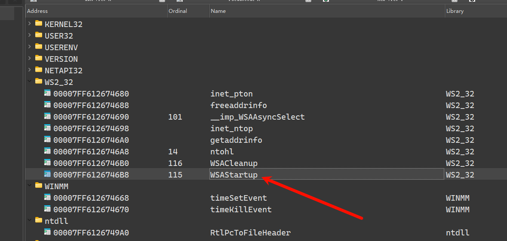Select the RtlPcToFileHeader import name
This screenshot has height=241, width=507.
point(251,232)
